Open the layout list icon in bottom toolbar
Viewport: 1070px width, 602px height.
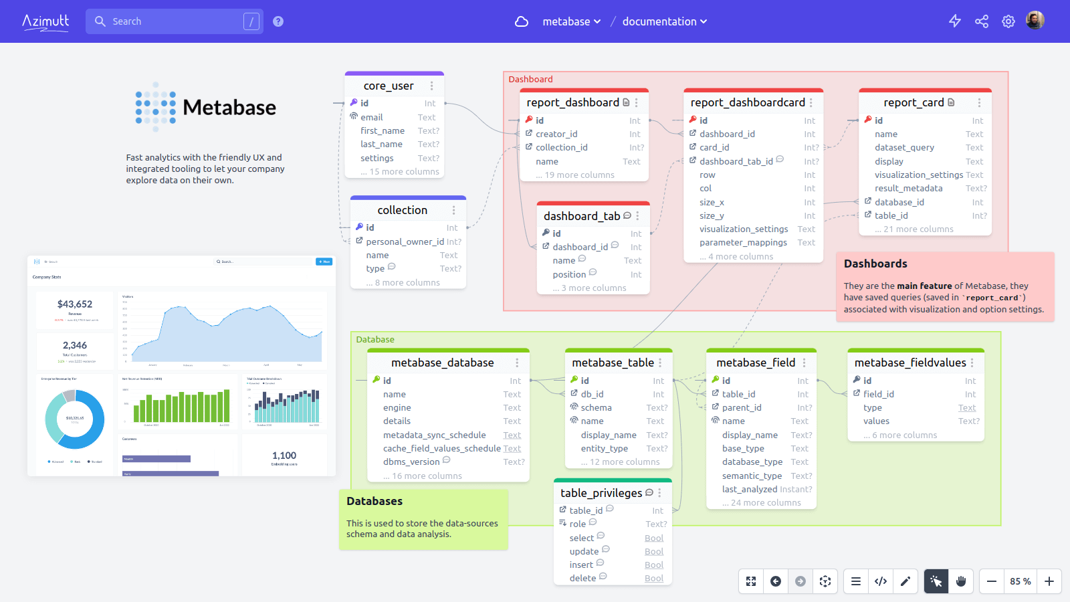[x=855, y=581]
